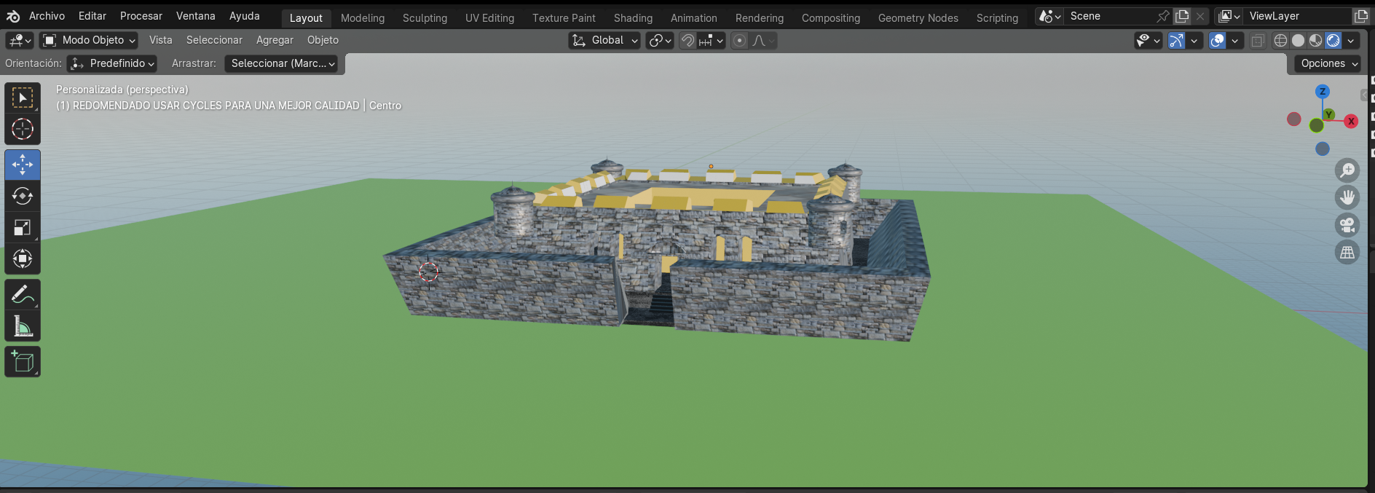Select the Move tool in the toolbar

(23, 165)
